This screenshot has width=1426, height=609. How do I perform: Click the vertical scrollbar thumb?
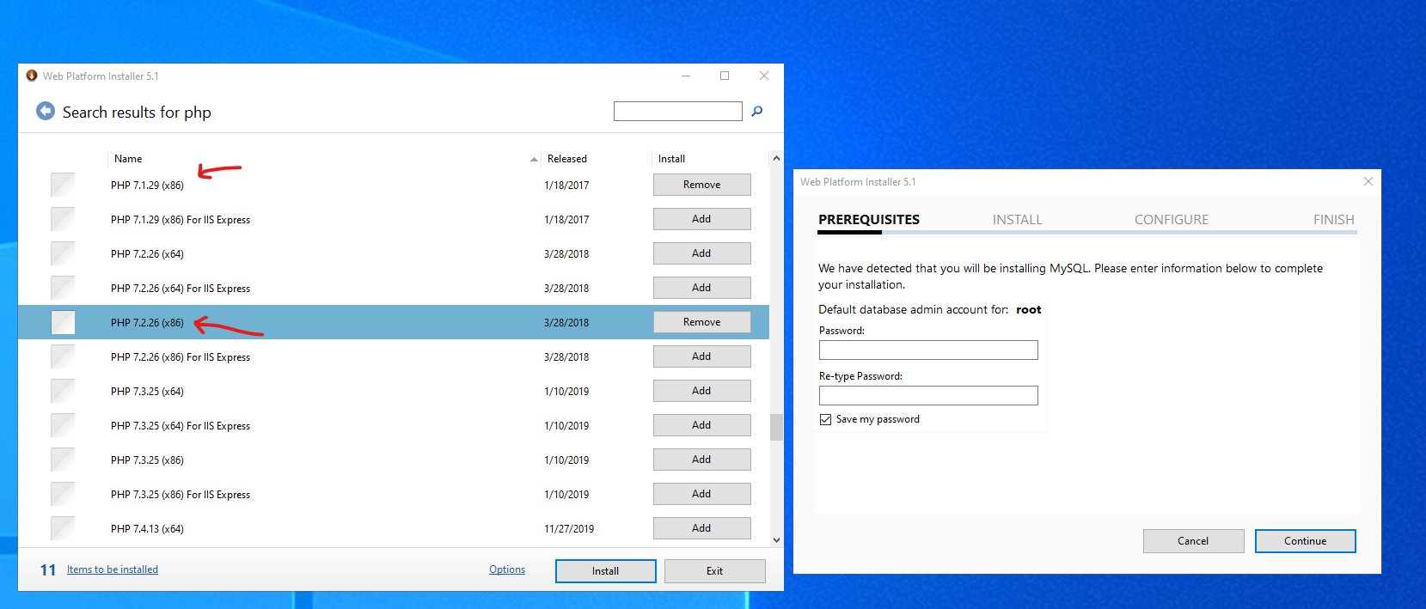[776, 427]
